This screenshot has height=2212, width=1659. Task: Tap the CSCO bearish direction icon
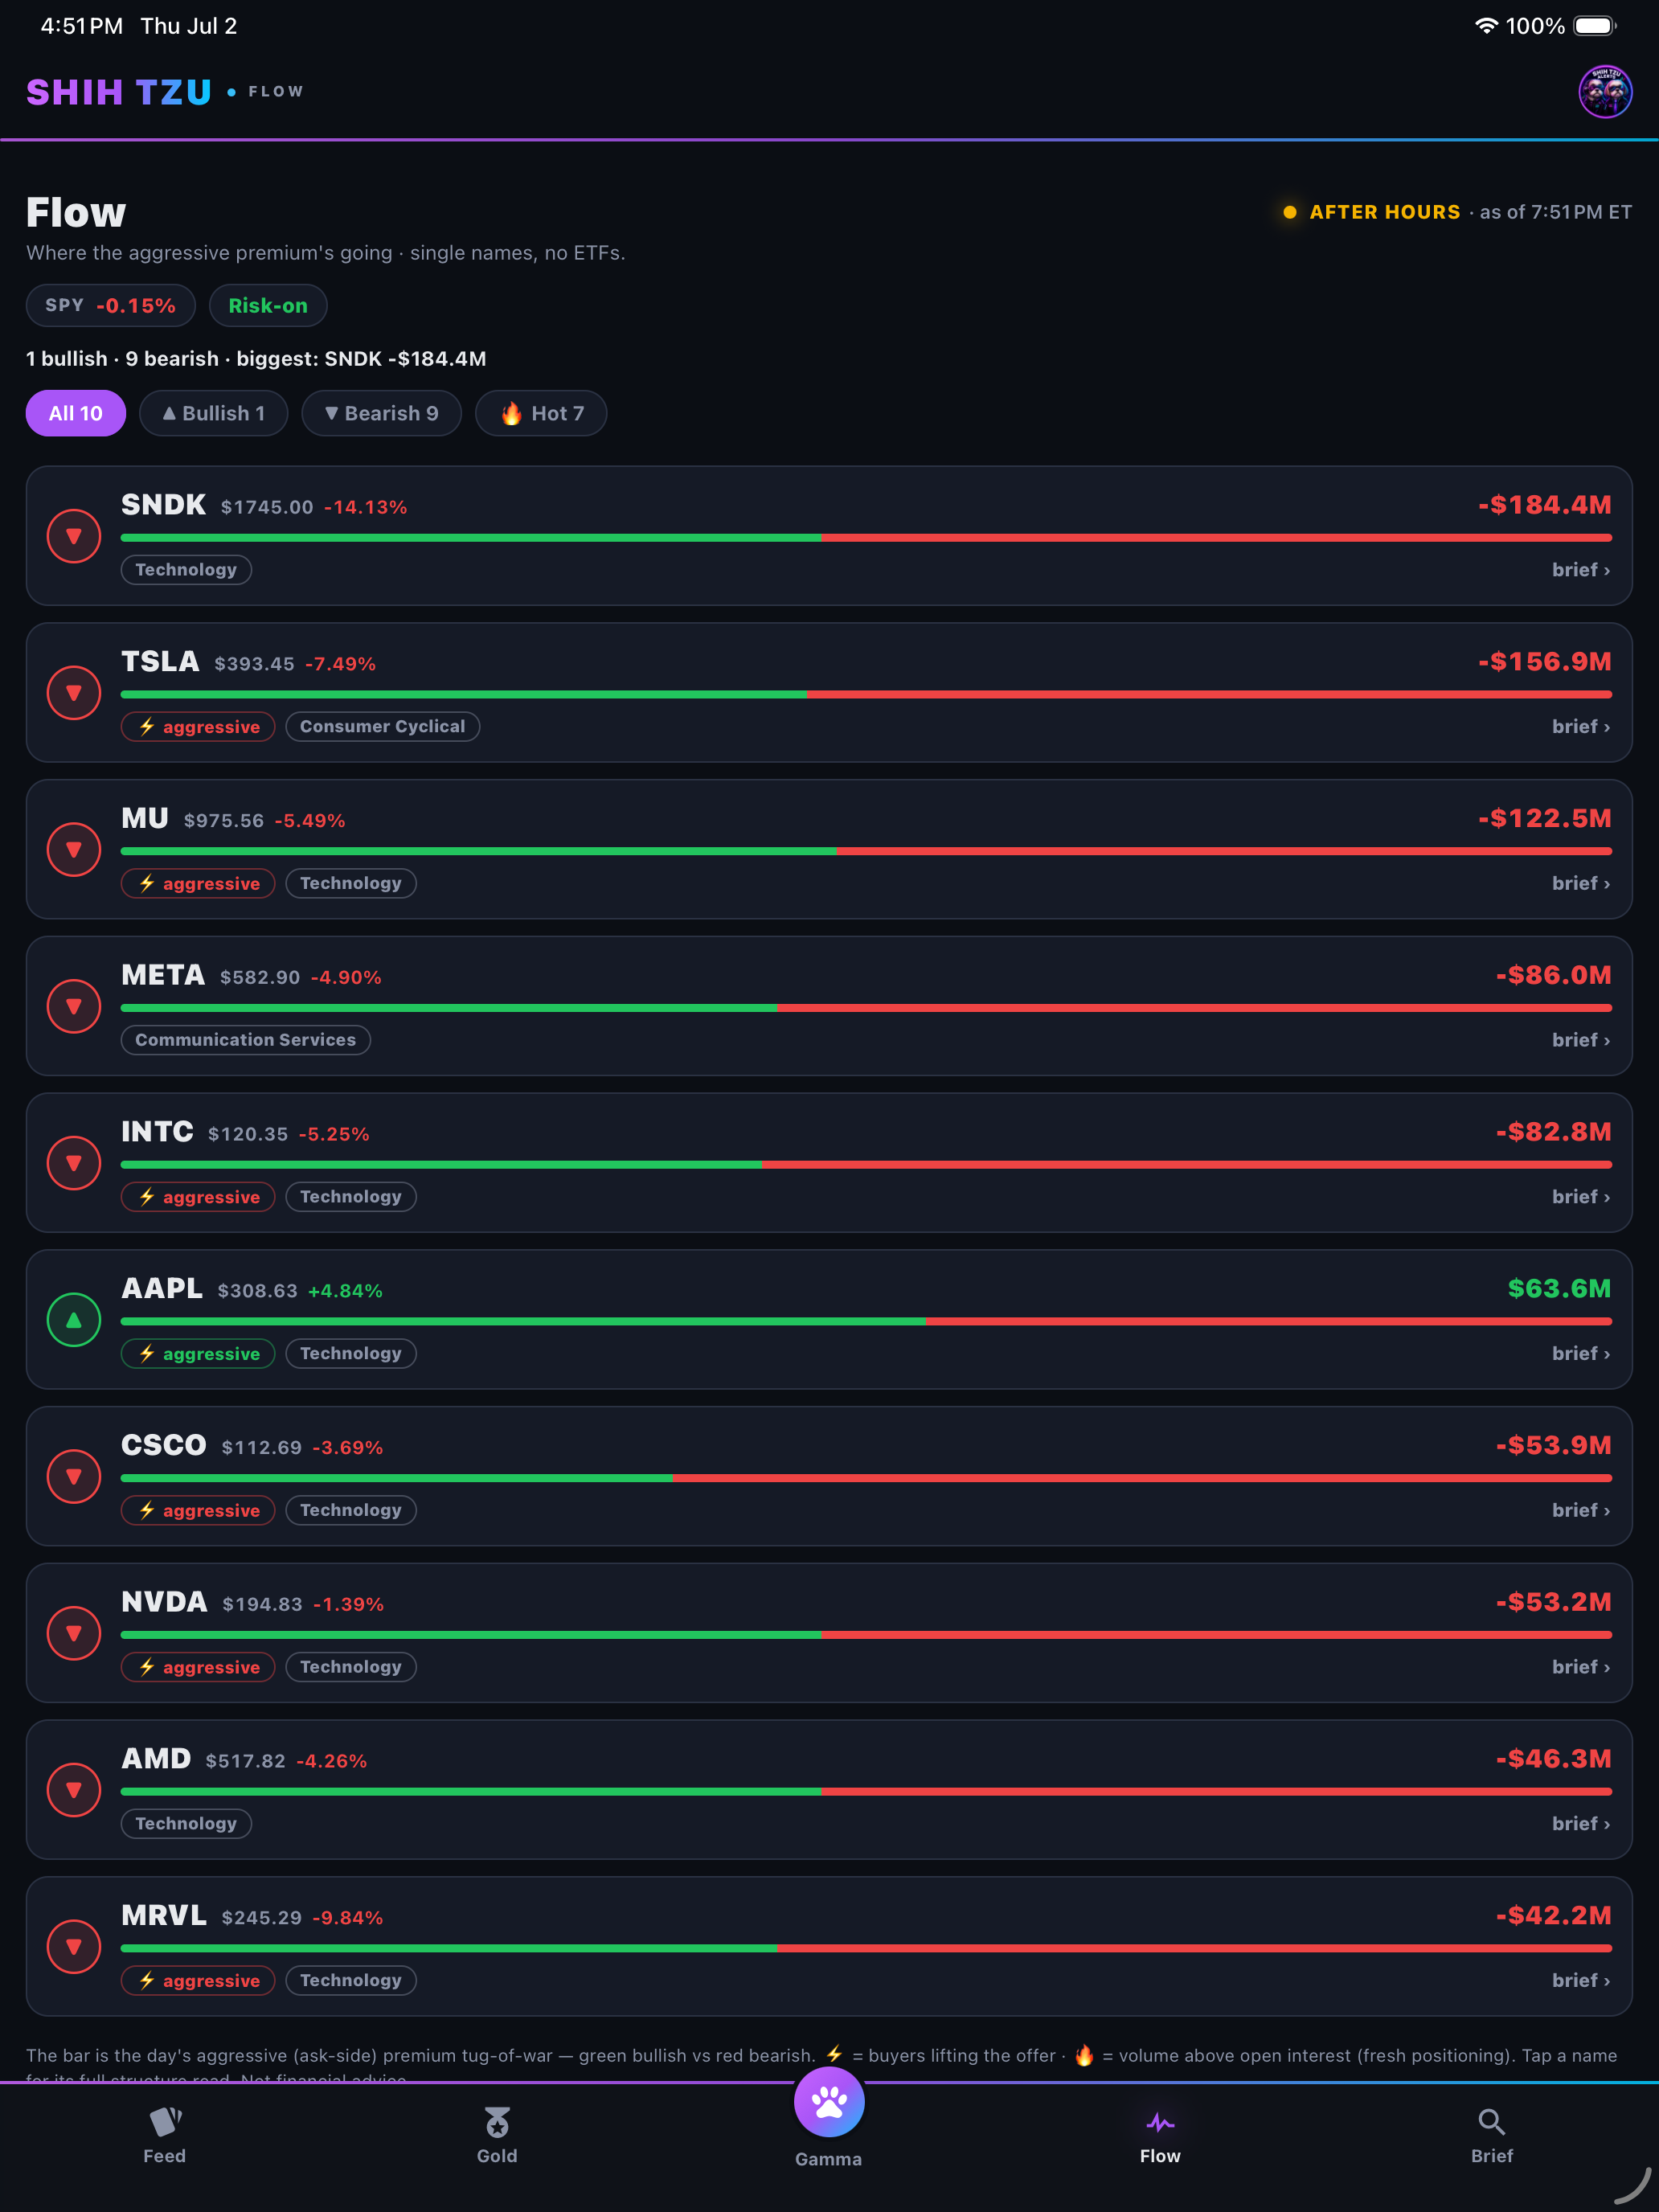74,1477
